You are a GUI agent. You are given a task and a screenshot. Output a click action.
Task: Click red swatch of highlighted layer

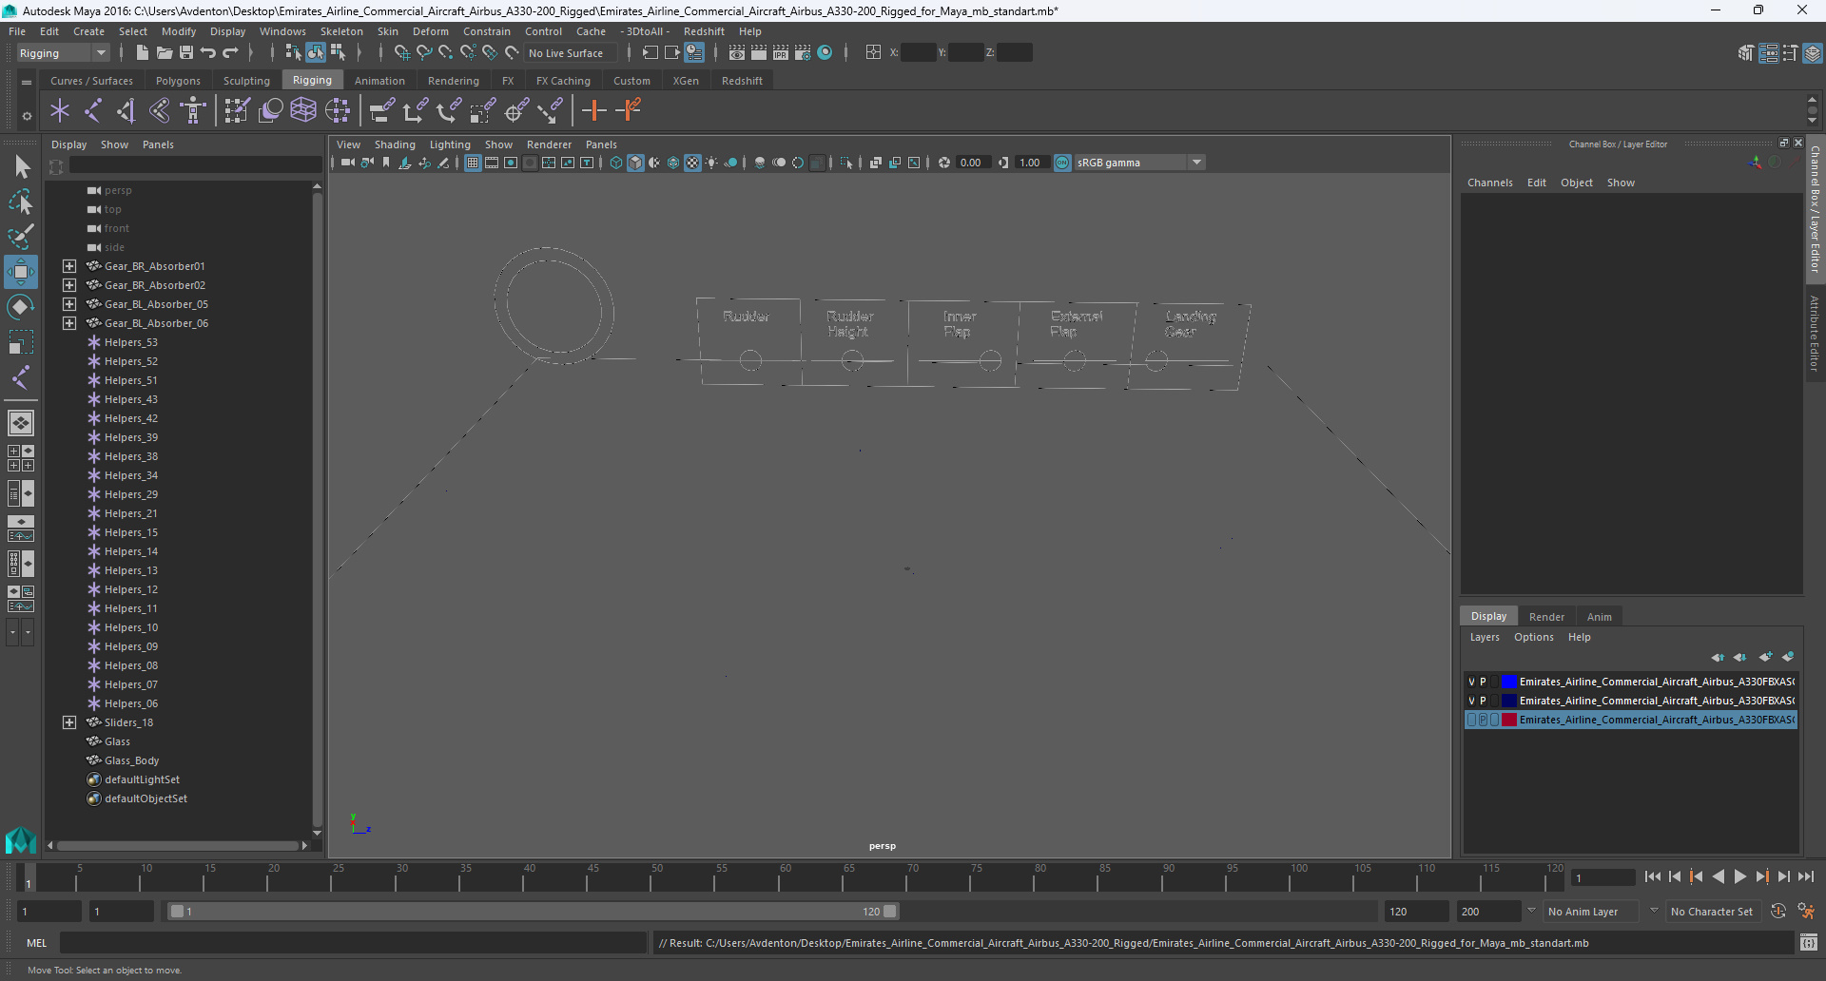coord(1509,720)
